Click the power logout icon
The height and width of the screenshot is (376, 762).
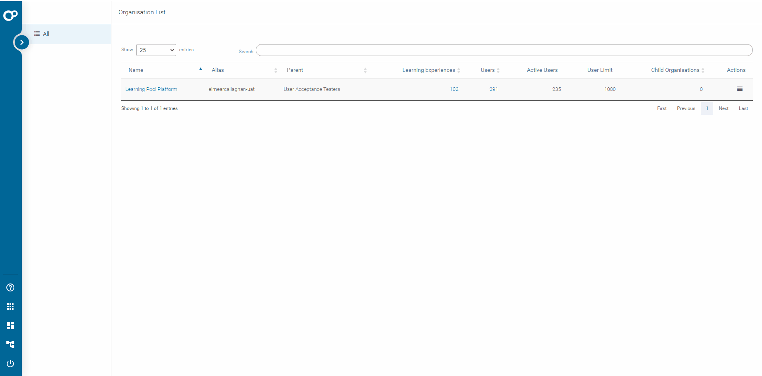coord(10,364)
